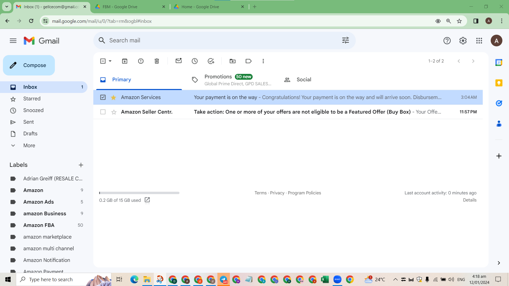Image resolution: width=509 pixels, height=286 pixels.
Task: Open Gmail Support help icon
Action: click(x=447, y=41)
